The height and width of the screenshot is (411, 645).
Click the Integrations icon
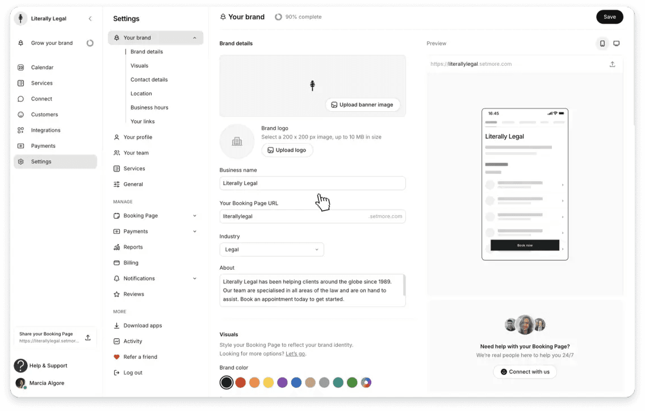20,130
